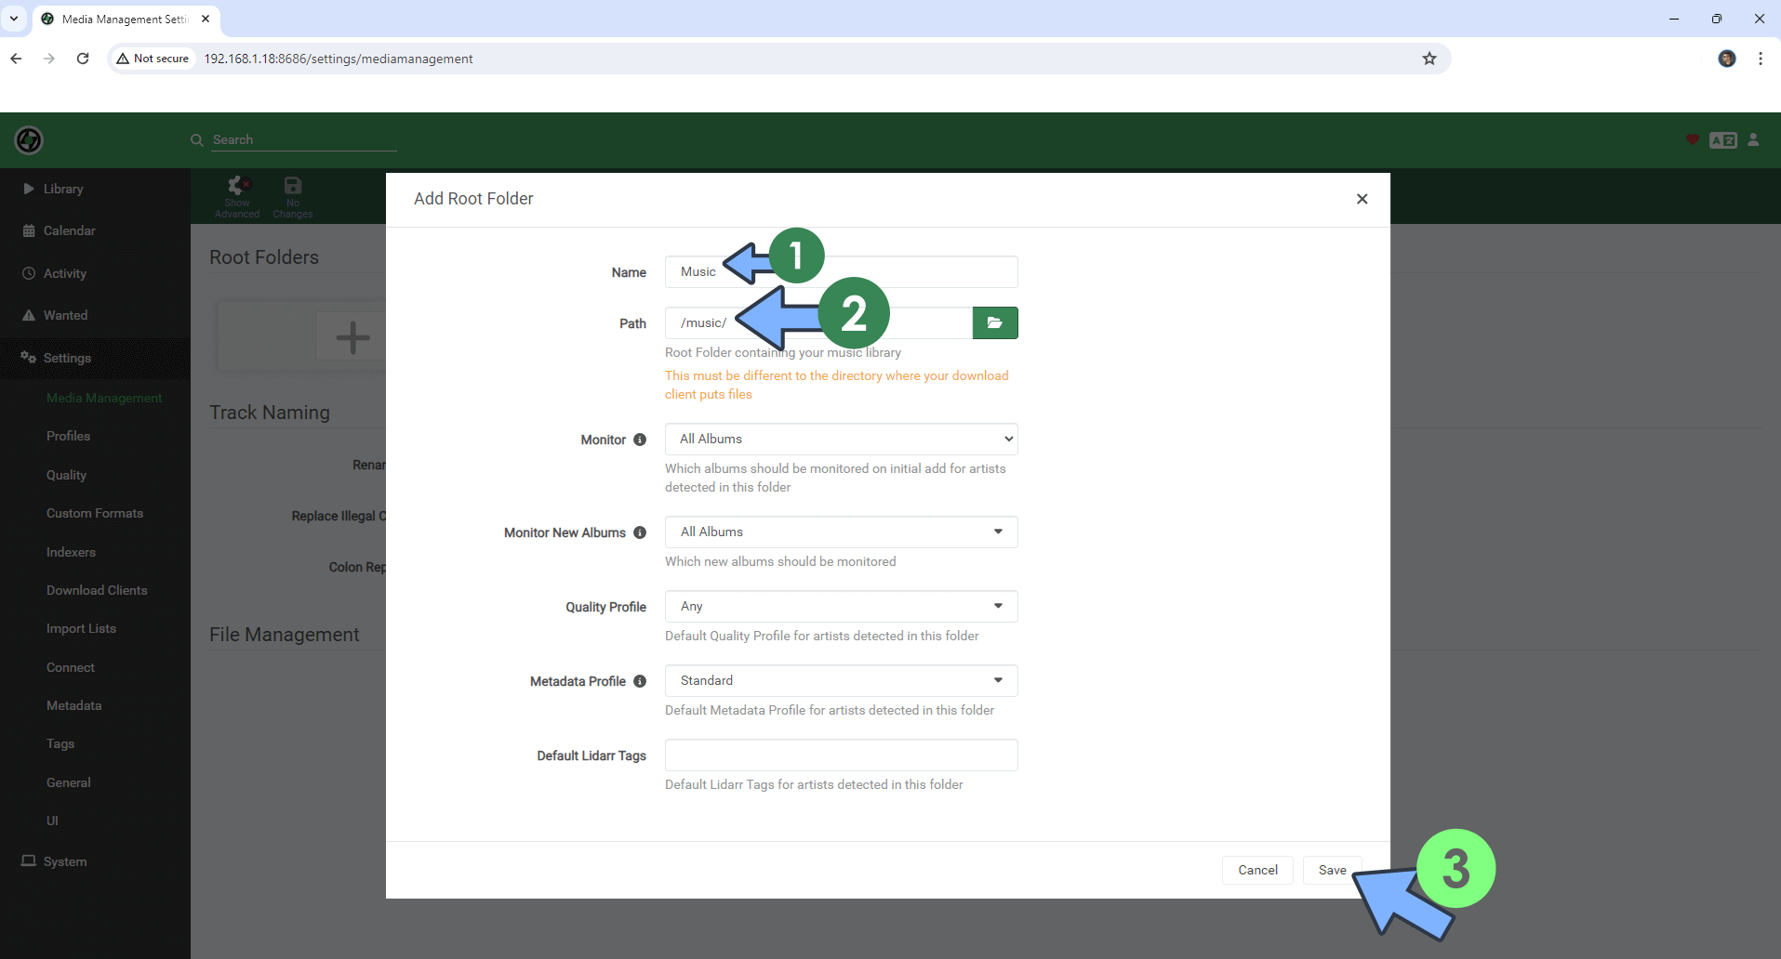Reload the page in the browser
This screenshot has height=959, width=1781.
click(82, 58)
